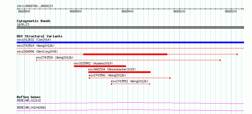This screenshot has height=114, width=252.
Task: Click the RefSeq Genes track title
Action: [29, 97]
